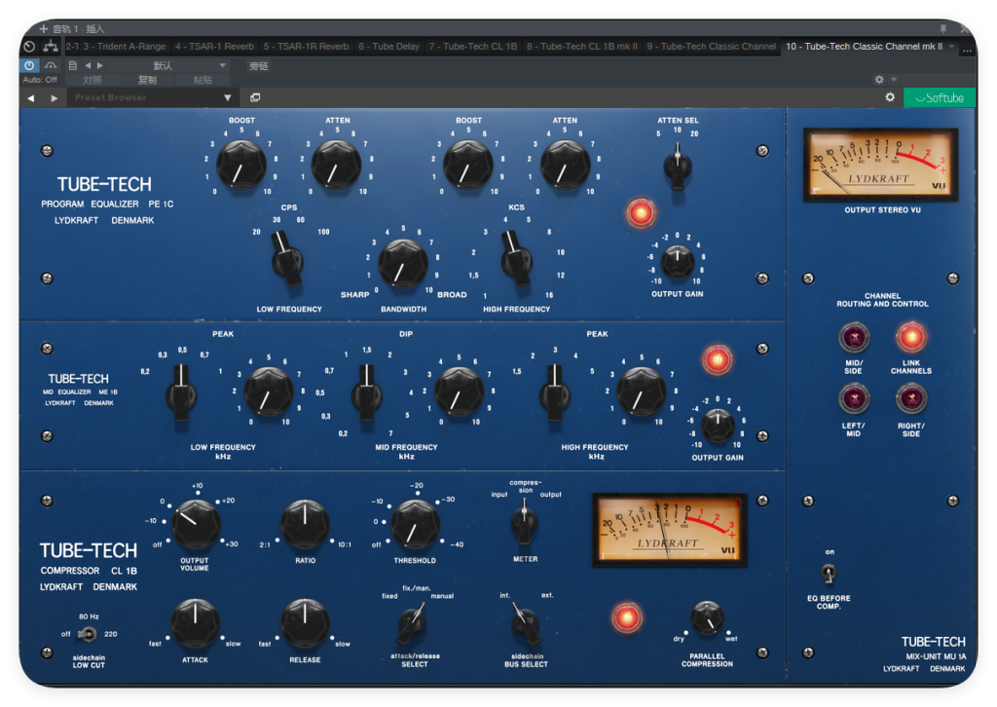Click the window resize icon beside Preset Browser

[x=255, y=98]
